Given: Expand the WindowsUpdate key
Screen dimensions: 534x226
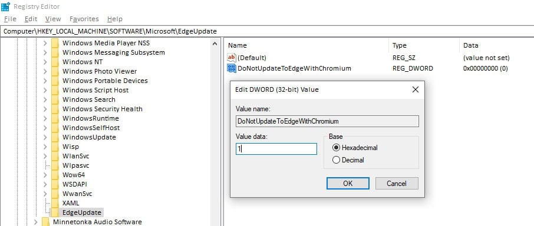Looking at the screenshot, I should (45, 137).
